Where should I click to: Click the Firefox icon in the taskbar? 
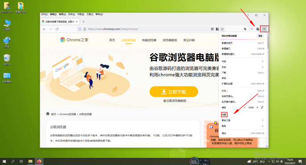coord(39,161)
